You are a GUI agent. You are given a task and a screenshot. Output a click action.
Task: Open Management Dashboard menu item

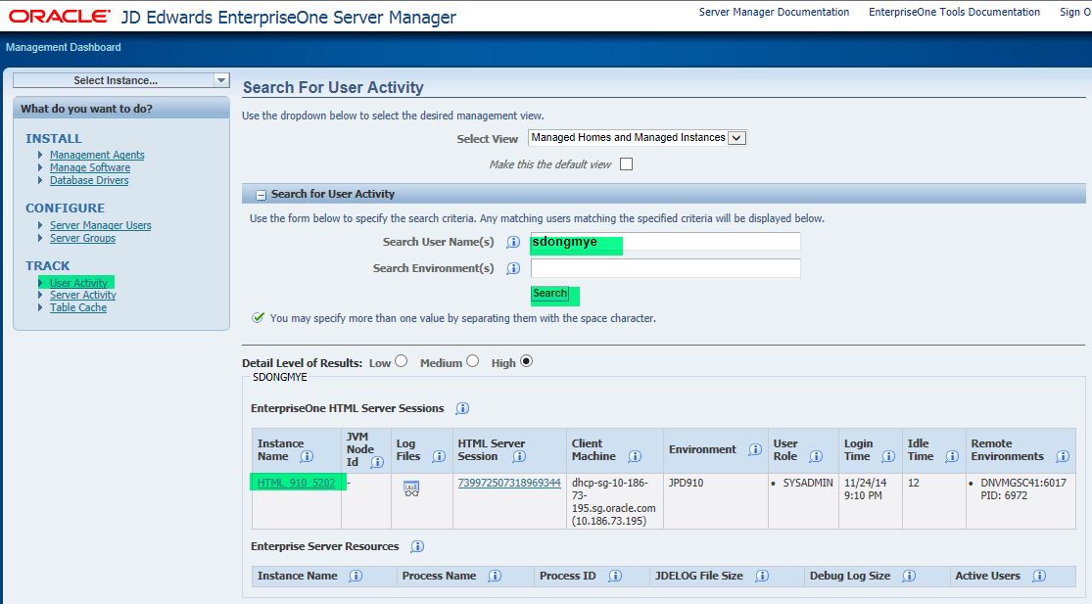[64, 47]
